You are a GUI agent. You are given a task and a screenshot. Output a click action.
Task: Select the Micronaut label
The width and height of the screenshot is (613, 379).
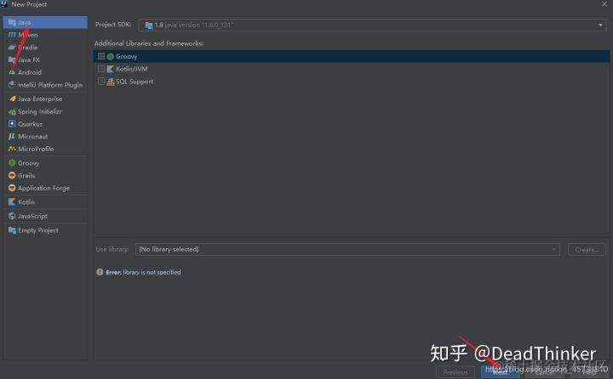pyautogui.click(x=33, y=136)
